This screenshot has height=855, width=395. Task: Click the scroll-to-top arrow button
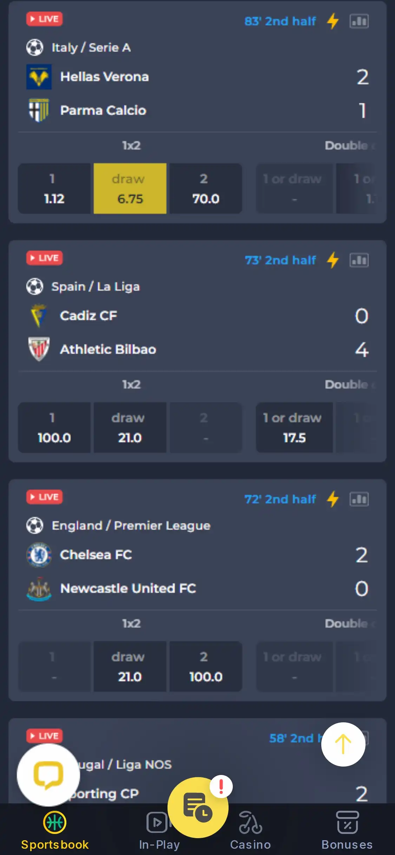pos(343,744)
